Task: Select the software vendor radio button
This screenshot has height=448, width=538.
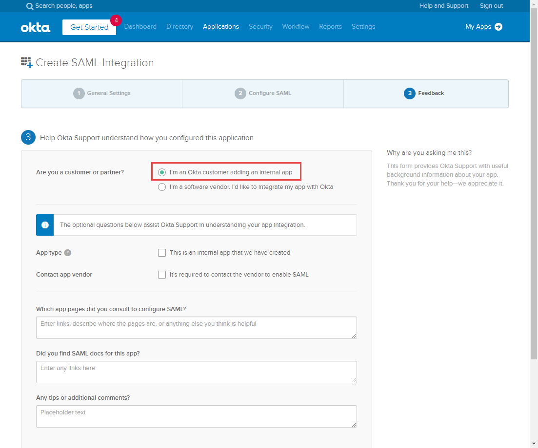Action: 161,187
